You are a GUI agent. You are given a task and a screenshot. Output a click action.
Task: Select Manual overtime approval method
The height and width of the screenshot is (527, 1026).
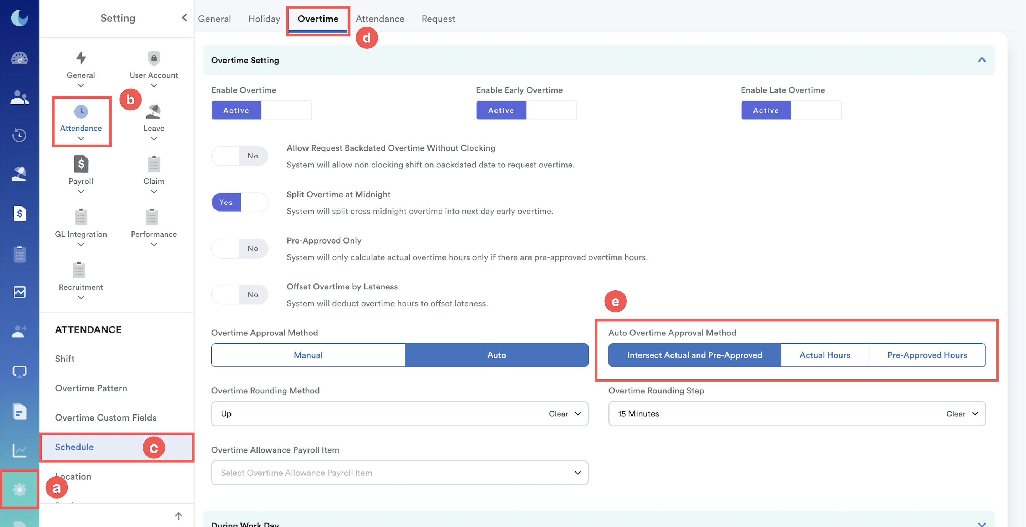click(x=308, y=355)
